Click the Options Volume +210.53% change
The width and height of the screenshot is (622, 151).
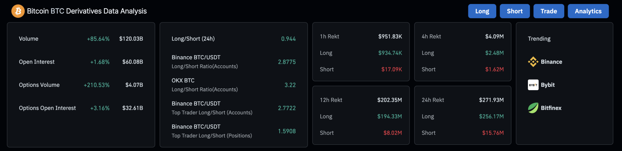[x=97, y=85]
